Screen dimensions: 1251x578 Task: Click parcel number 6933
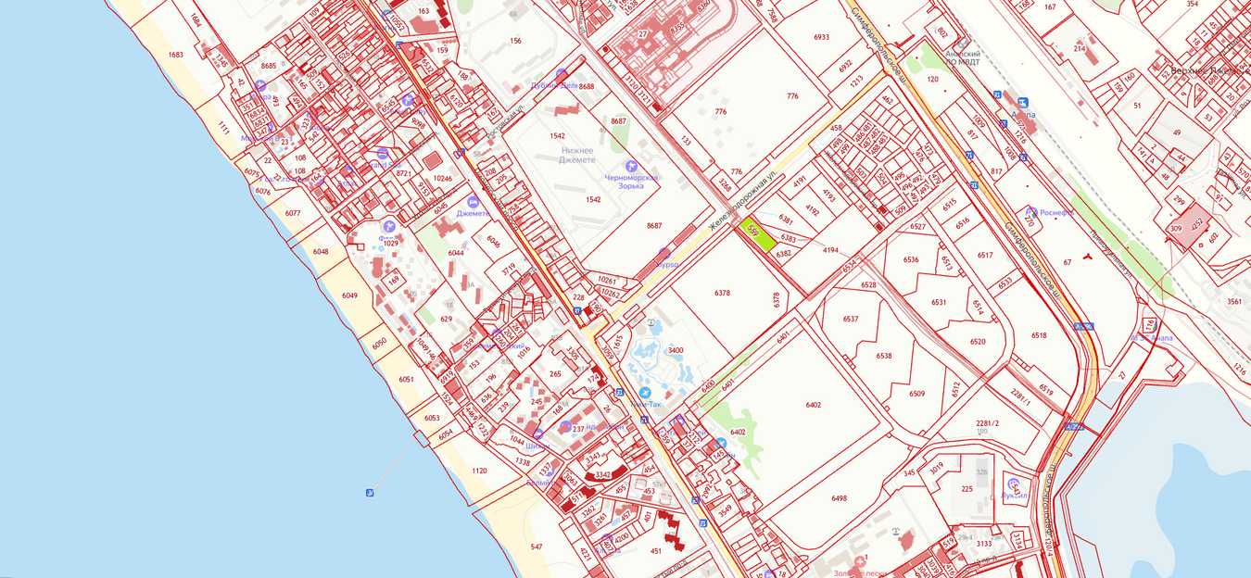point(821,37)
